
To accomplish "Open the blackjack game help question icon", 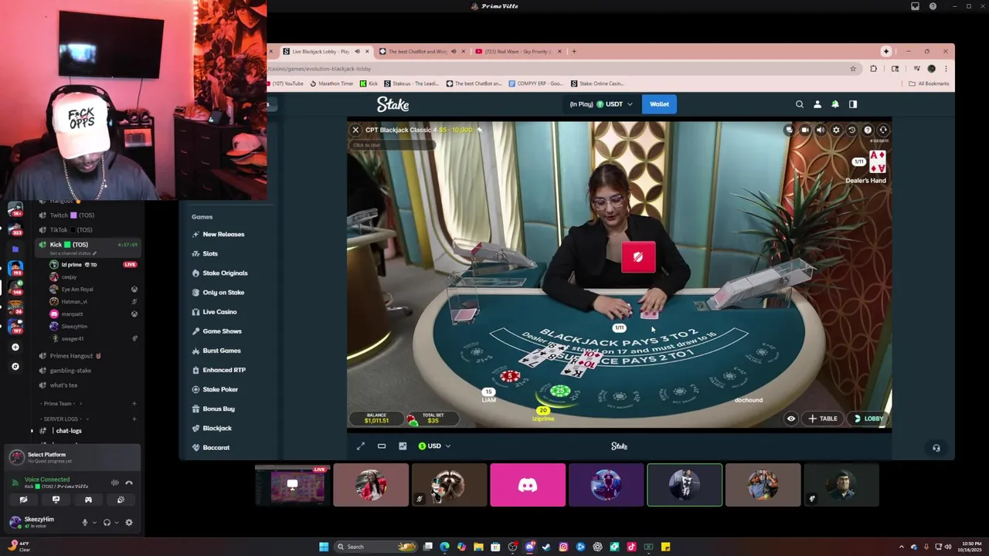I will tap(868, 131).
